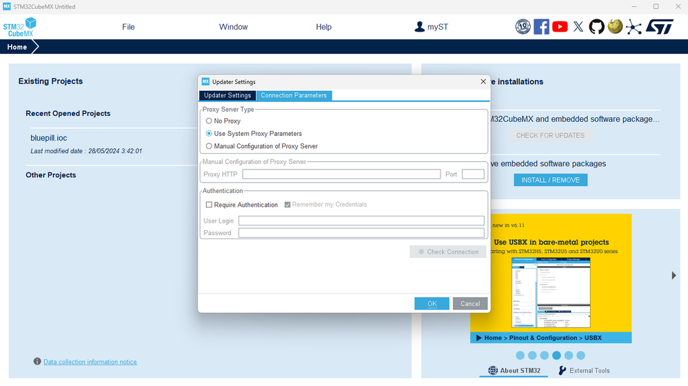The image size is (688, 386).
Task: Open the GitHub icon
Action: coord(596,27)
